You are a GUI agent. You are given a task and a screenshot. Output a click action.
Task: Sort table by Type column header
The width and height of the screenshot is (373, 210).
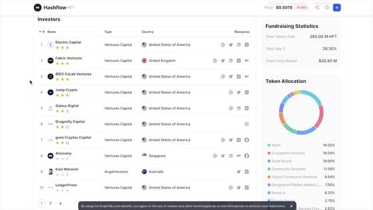pos(108,32)
